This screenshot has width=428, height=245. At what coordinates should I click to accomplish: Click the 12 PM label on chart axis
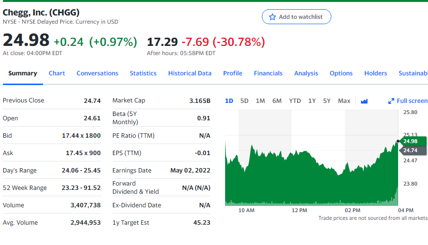[x=300, y=211]
